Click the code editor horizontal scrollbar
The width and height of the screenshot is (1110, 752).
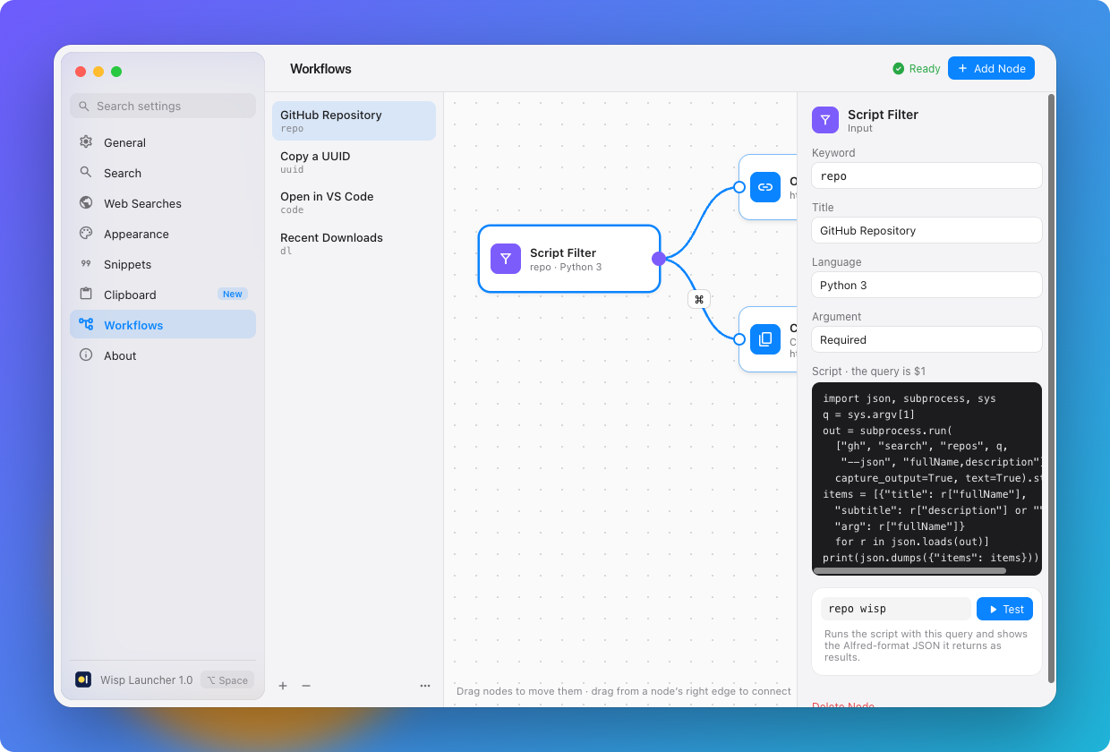pyautogui.click(x=909, y=570)
